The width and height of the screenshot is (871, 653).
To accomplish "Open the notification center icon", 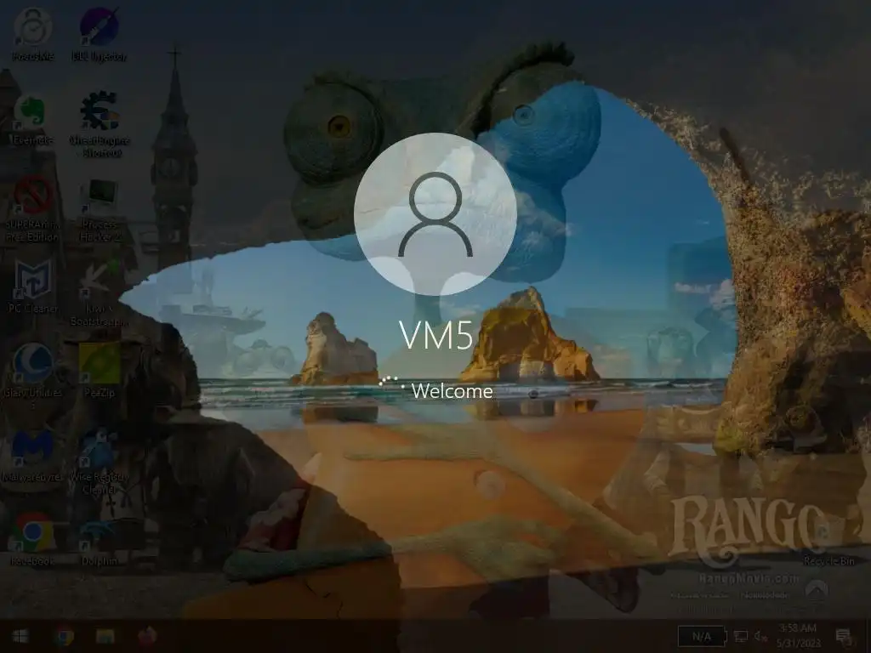I will pyautogui.click(x=844, y=636).
